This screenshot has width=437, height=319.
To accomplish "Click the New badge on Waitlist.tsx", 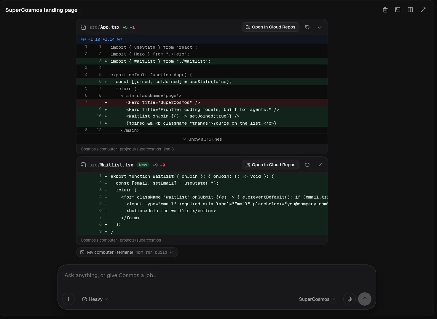I will [143, 165].
